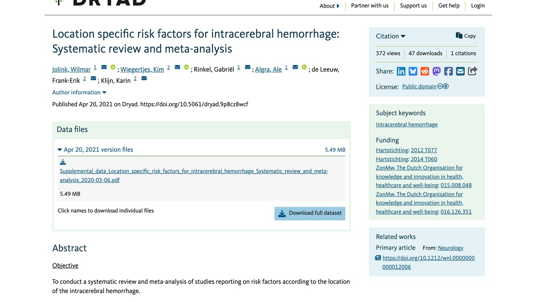Click the Intracerebral hemorrhage keyword

point(407,125)
